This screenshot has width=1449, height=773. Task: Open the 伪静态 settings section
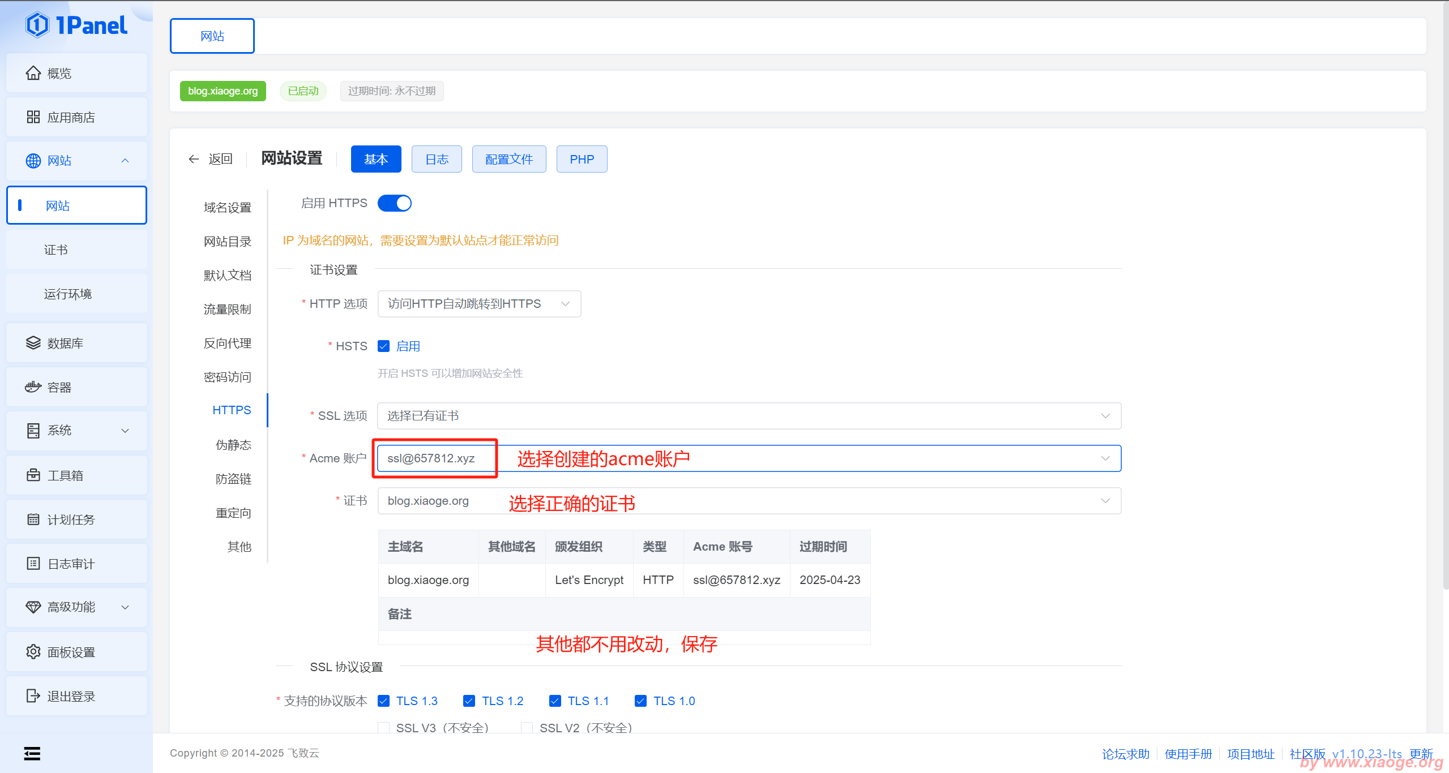tap(233, 445)
